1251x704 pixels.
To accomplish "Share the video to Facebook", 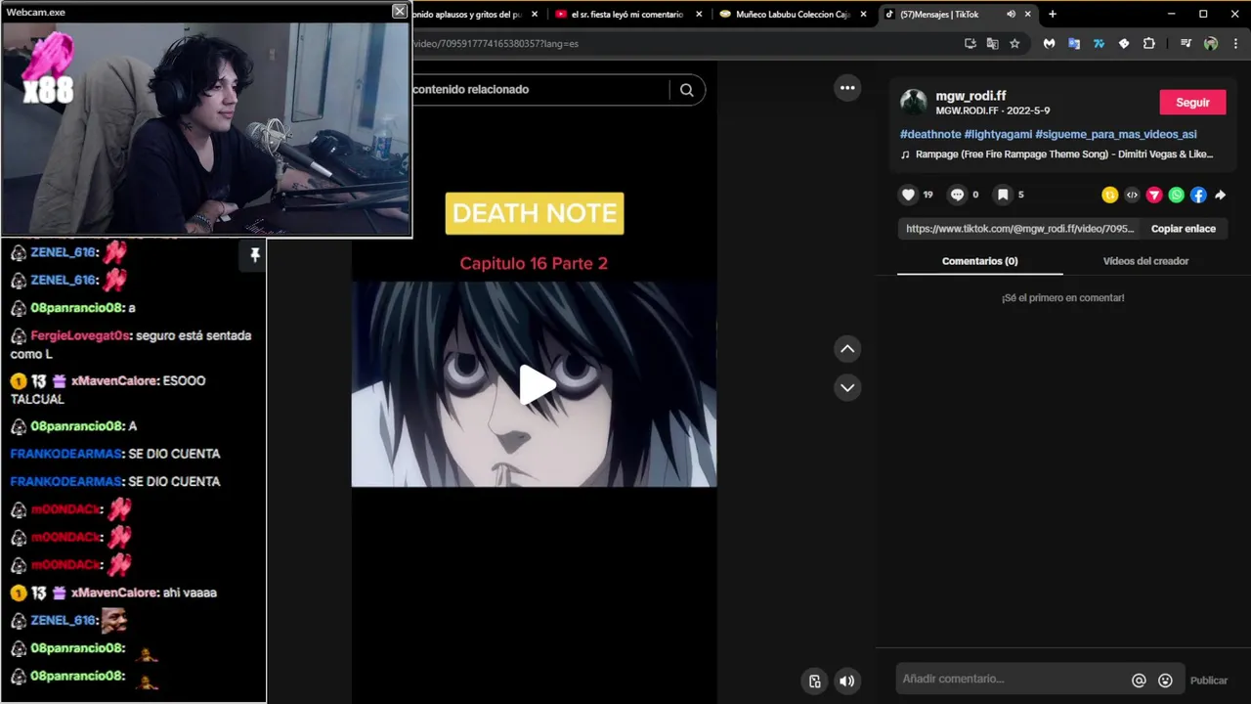I will click(1198, 195).
